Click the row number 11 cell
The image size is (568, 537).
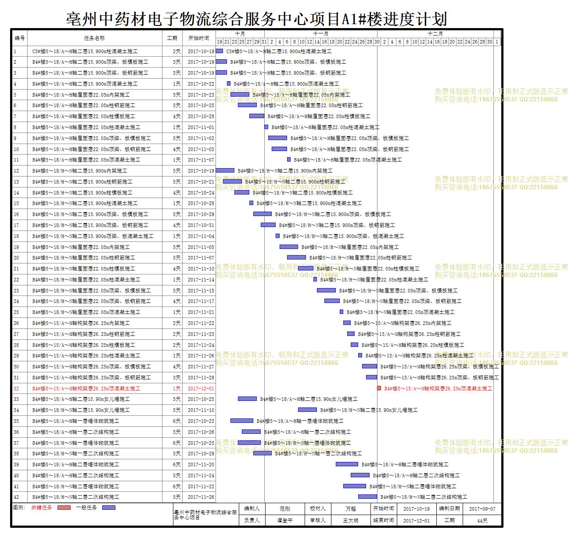(x=20, y=160)
